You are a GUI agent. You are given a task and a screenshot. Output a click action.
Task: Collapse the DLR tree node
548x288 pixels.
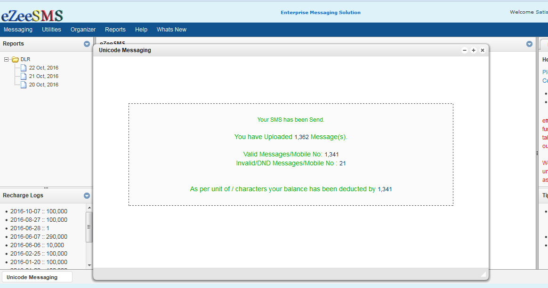point(7,60)
